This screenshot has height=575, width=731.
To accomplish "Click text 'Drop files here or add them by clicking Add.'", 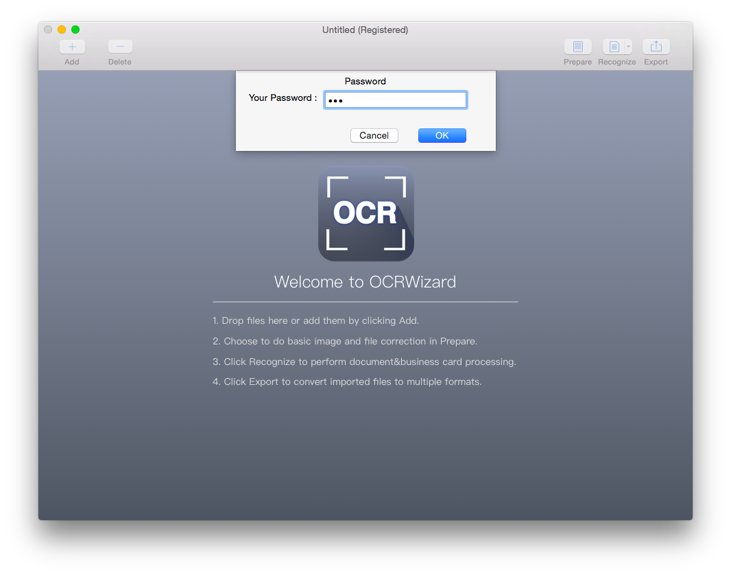I will (x=320, y=321).
